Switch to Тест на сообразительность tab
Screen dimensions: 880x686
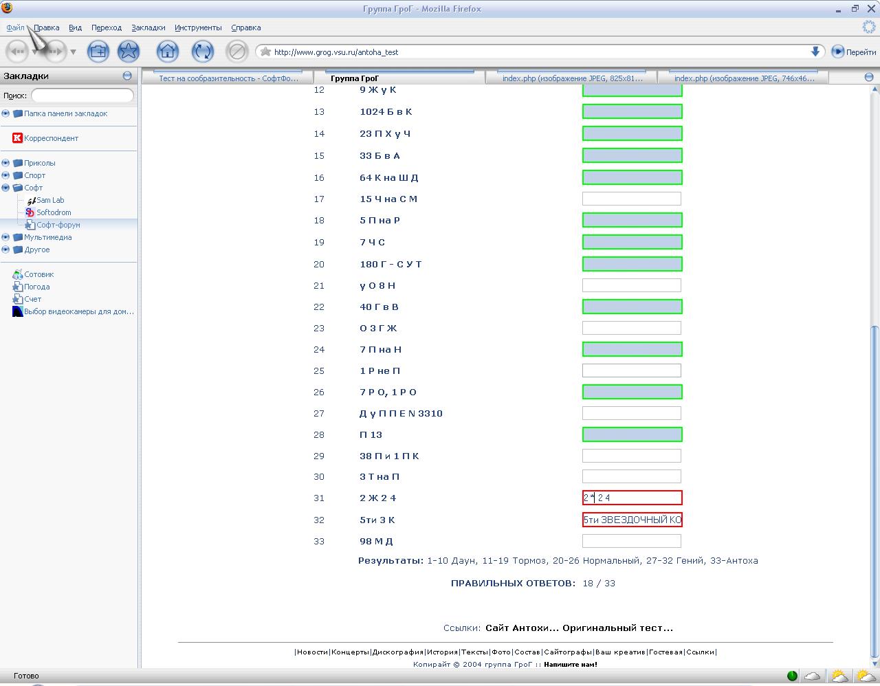pyautogui.click(x=228, y=78)
